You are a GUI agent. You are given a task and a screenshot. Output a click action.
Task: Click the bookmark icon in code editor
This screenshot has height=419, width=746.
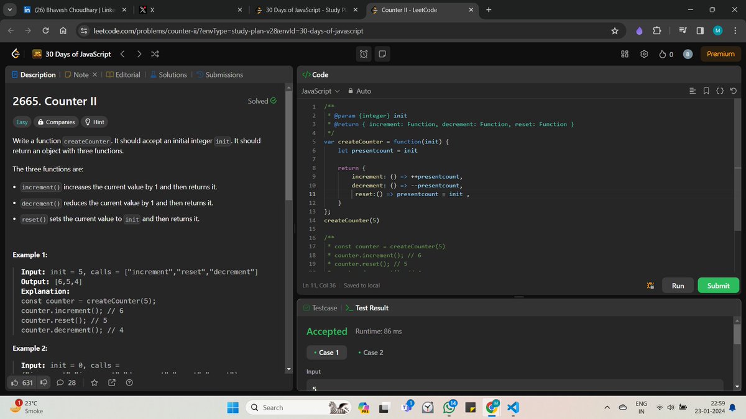coord(707,91)
